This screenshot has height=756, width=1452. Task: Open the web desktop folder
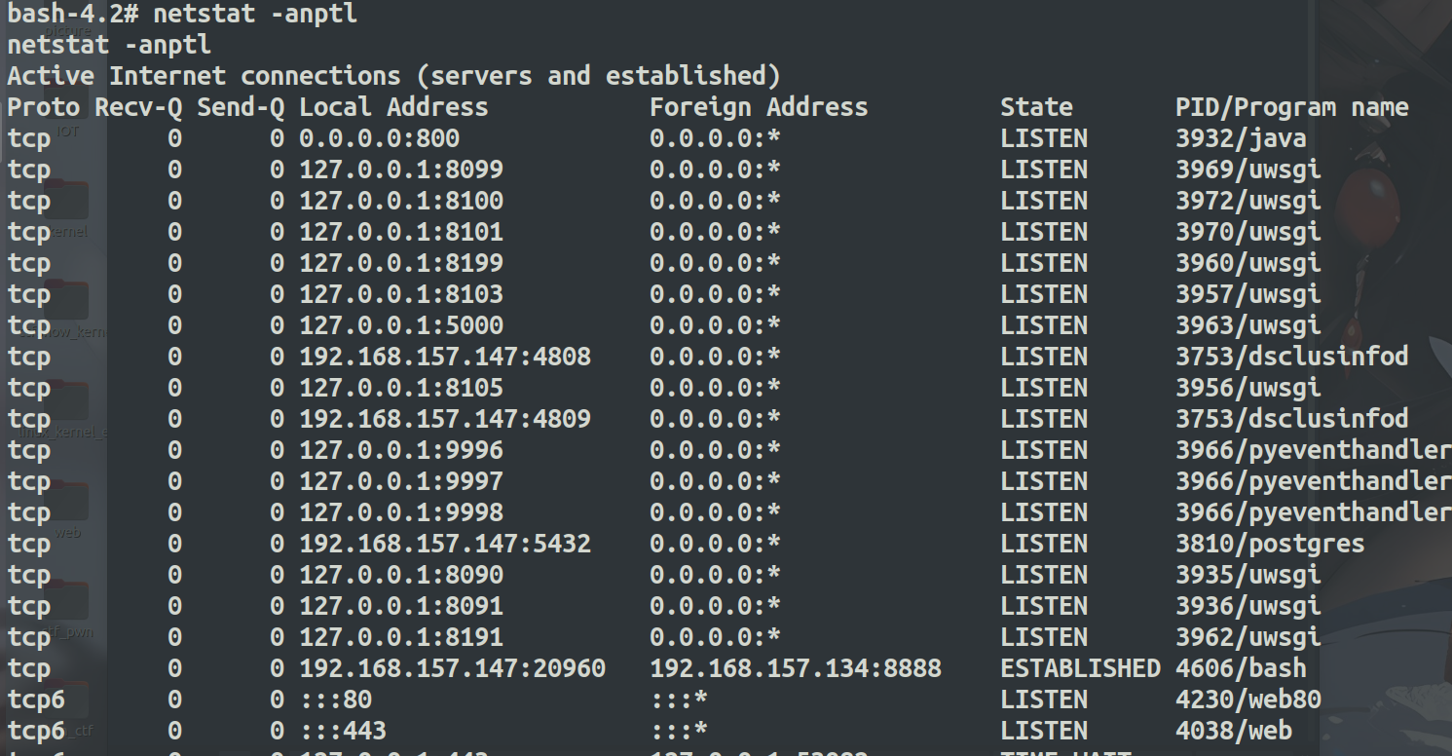click(67, 501)
